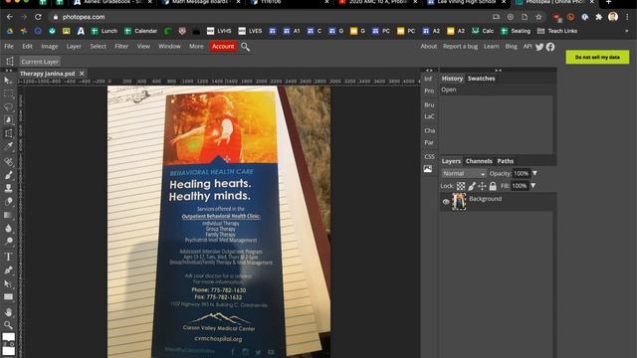Image resolution: width=637 pixels, height=358 pixels.
Task: Open the blend mode Normal dropdown
Action: click(464, 173)
